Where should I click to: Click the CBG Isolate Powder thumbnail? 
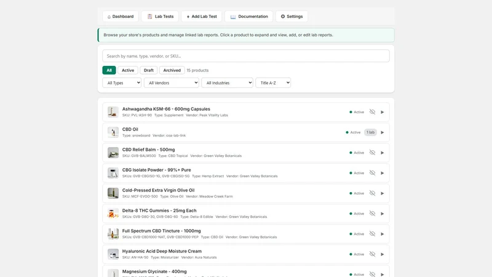(x=113, y=173)
